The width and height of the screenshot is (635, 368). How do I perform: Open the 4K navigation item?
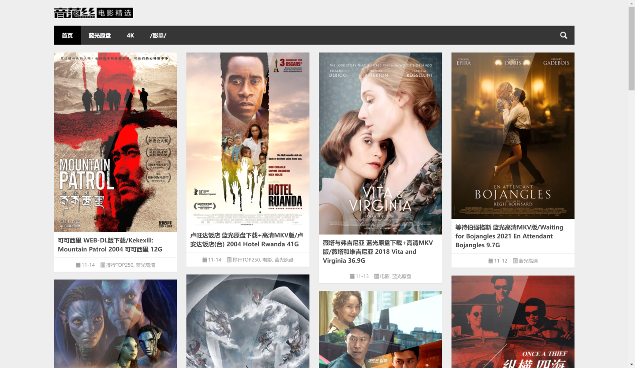pyautogui.click(x=130, y=35)
